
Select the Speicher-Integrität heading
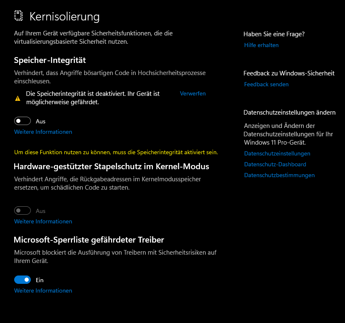click(50, 60)
